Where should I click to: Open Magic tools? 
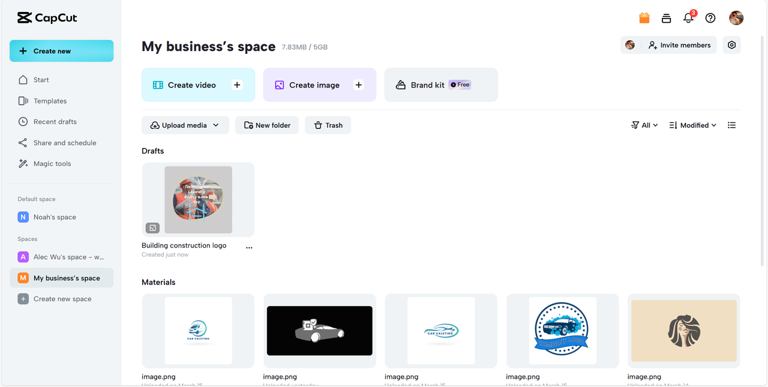click(x=61, y=164)
